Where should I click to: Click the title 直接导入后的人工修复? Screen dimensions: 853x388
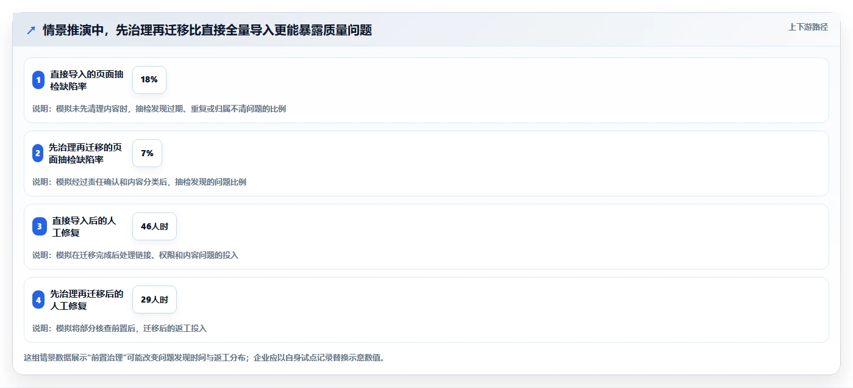click(x=84, y=226)
